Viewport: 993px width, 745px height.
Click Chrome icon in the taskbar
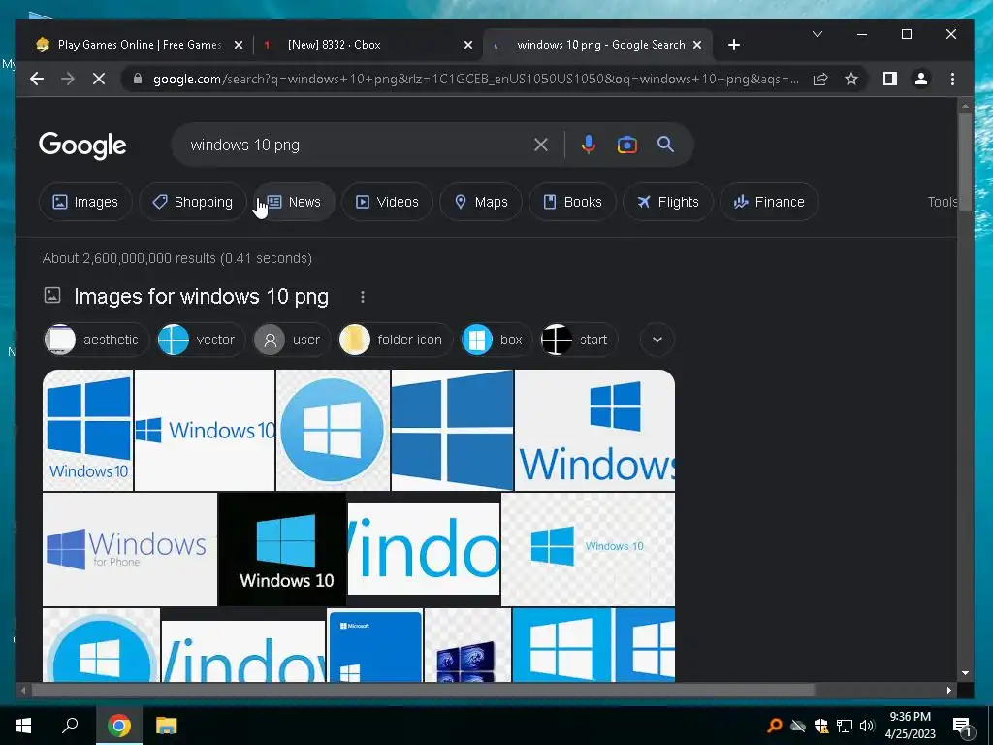[118, 726]
